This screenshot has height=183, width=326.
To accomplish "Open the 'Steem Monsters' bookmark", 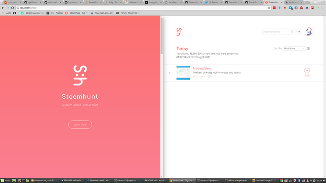I will pos(32,13).
